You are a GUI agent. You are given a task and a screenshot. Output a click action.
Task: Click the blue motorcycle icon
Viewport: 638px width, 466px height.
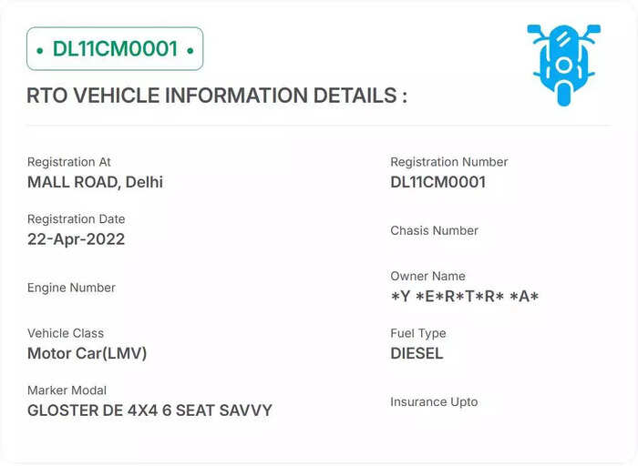coord(563,65)
